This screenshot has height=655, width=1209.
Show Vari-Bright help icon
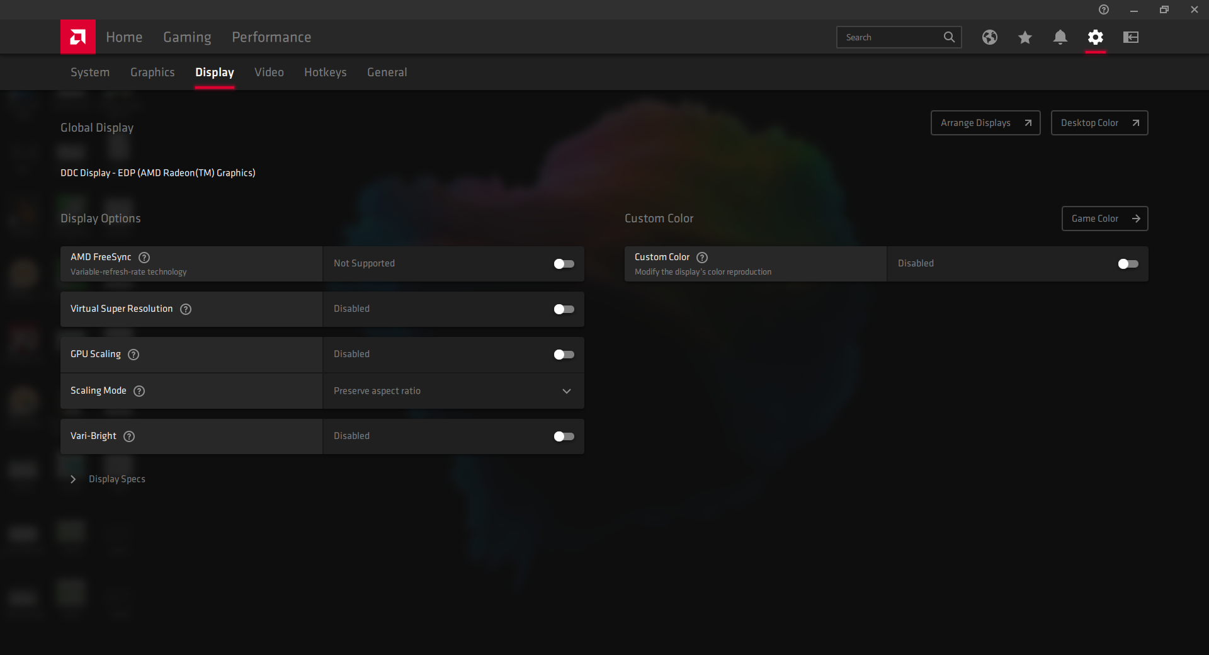(129, 436)
